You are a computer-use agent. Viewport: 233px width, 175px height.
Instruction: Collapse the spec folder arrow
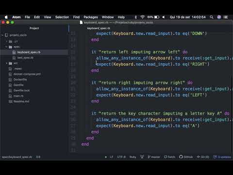[6, 47]
